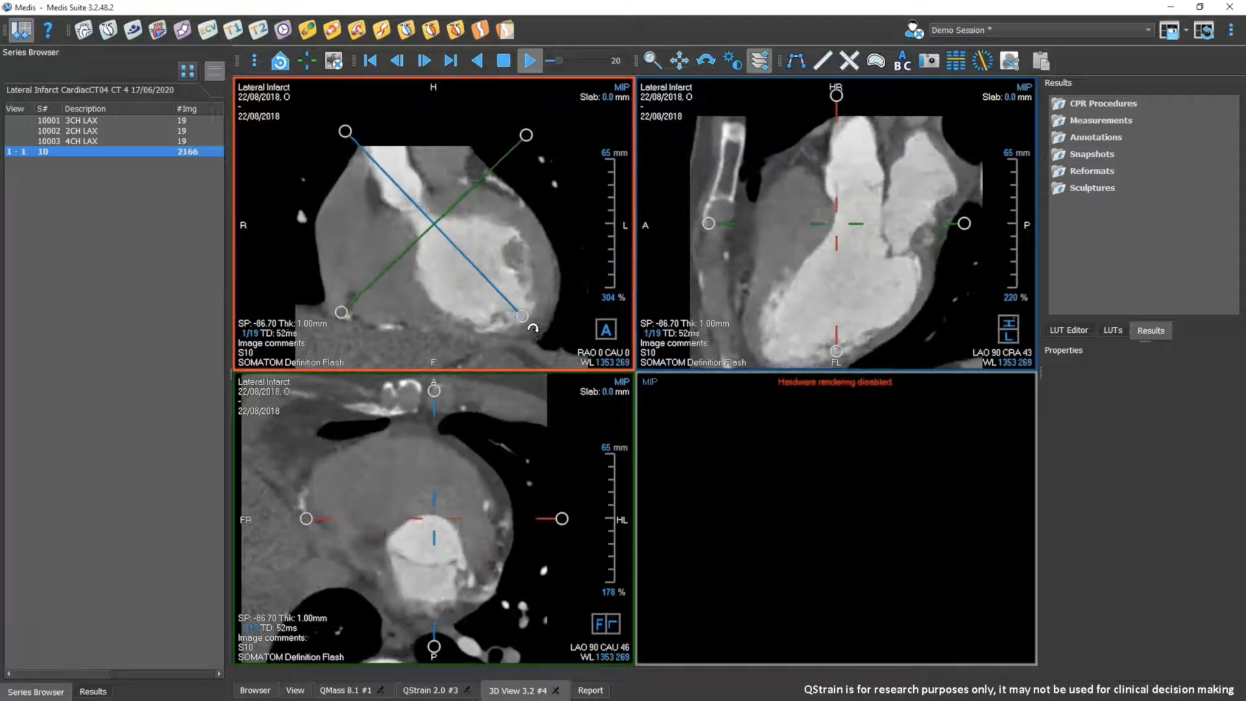Click the help question mark icon

point(47,30)
